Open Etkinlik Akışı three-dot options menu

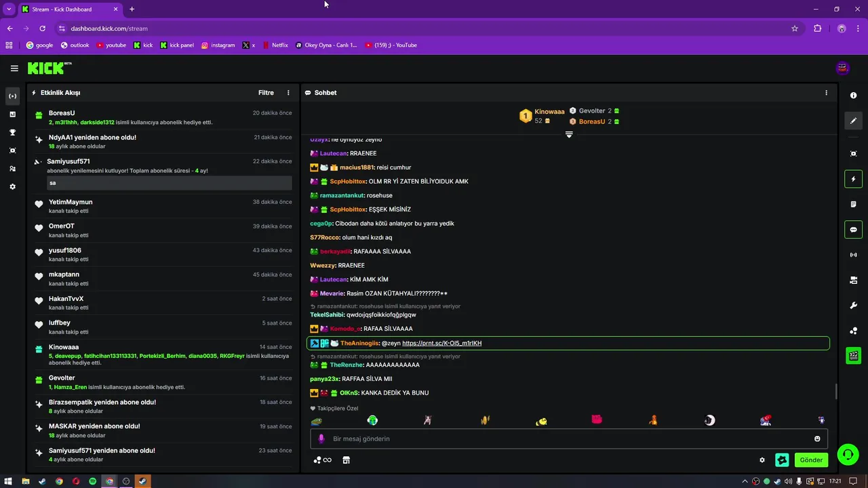(x=288, y=93)
